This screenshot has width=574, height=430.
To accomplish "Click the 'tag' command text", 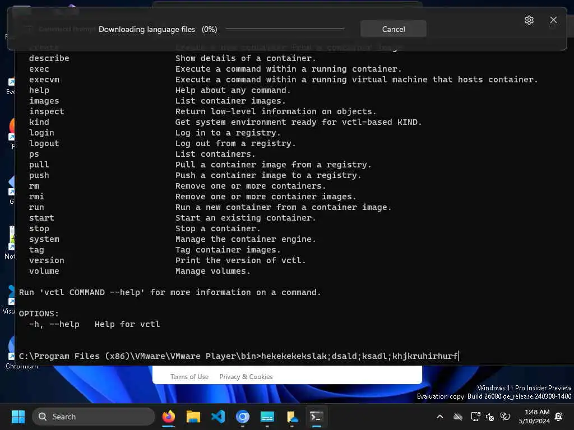I will [x=36, y=250].
